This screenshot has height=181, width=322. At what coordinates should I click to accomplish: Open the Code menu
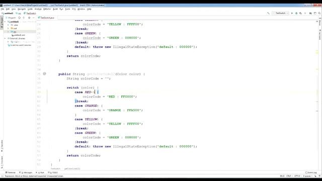(30, 9)
